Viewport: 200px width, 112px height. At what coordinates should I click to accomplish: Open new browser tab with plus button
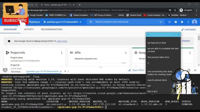click(x=80, y=5)
